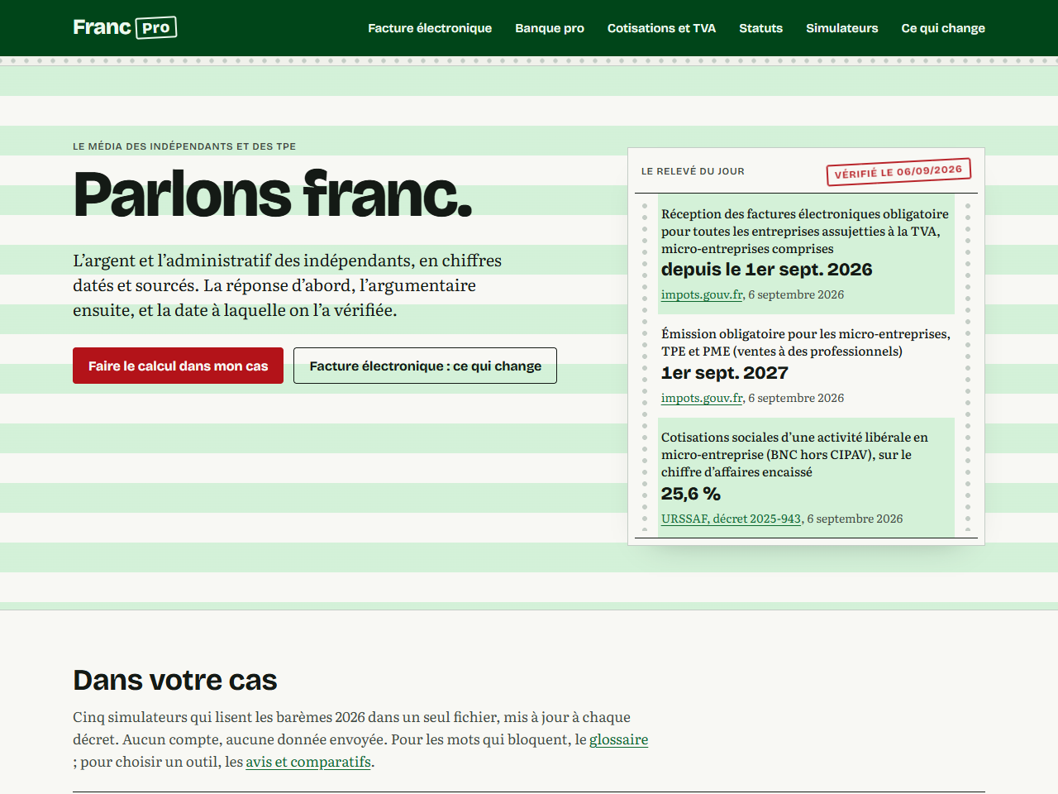Open impots.gouv.fr source under depuis le 1er sept. 2026
Viewport: 1058px width, 794px height.
coord(702,294)
